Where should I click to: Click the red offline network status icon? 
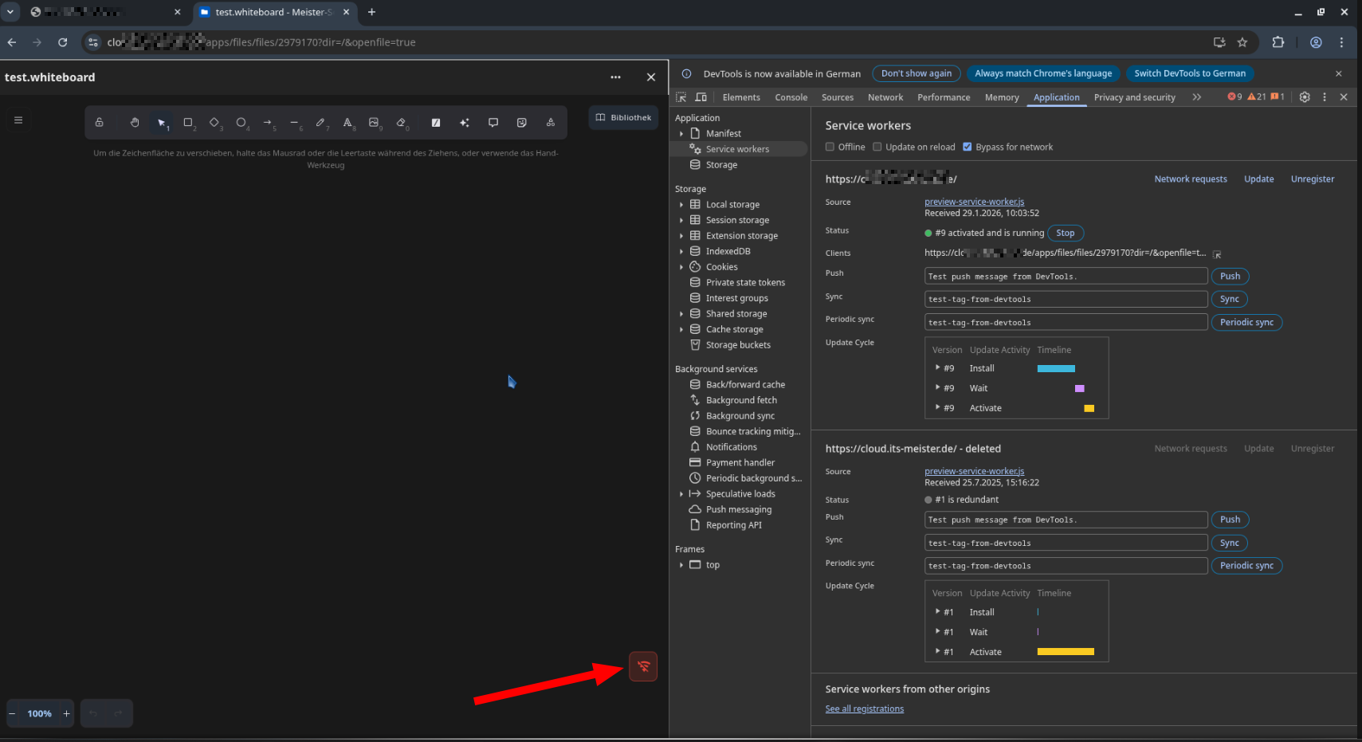pyautogui.click(x=643, y=666)
